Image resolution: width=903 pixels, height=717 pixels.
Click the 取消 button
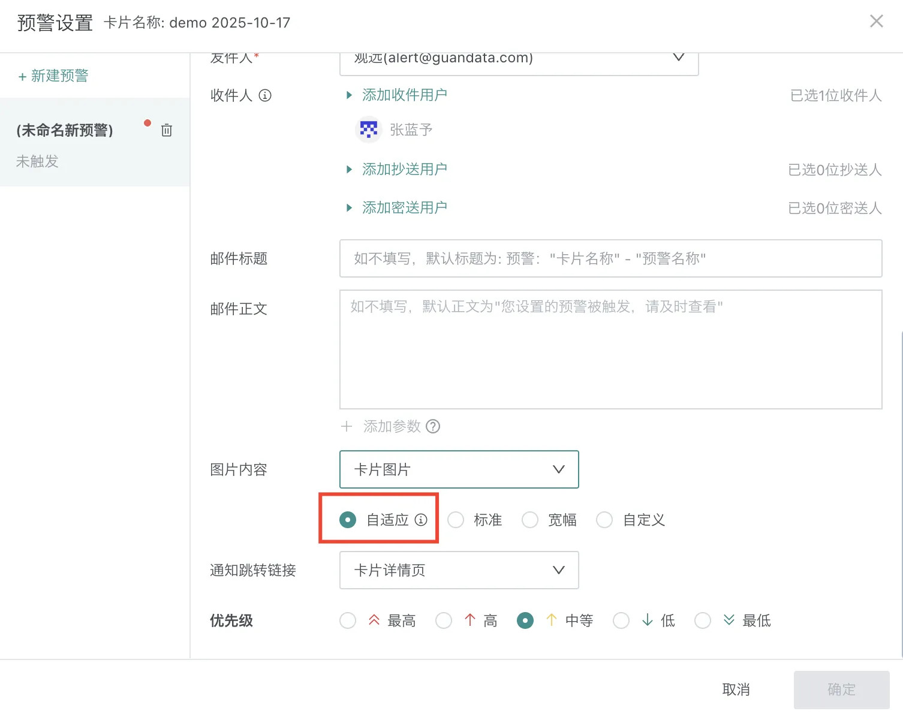click(736, 689)
